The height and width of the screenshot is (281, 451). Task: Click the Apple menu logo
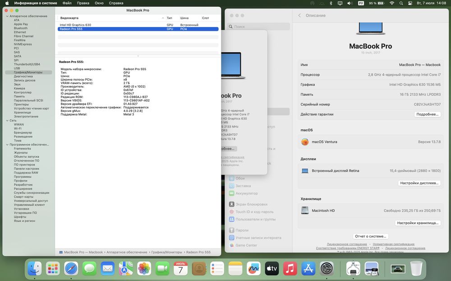[7, 3]
